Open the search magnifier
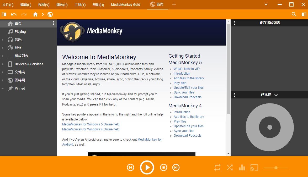 (294, 14)
